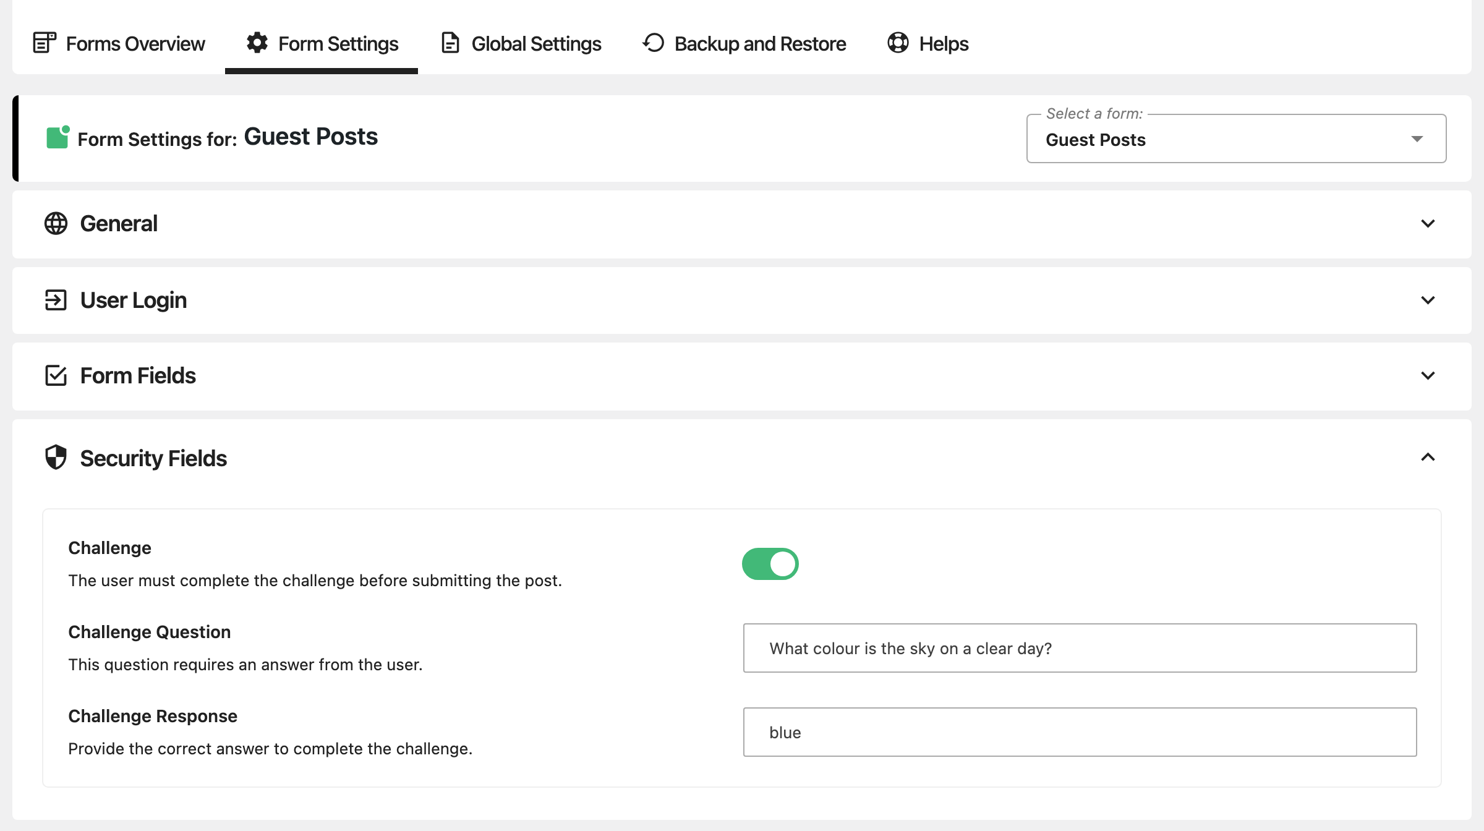
Task: Open the Select a form dropdown
Action: [1237, 139]
